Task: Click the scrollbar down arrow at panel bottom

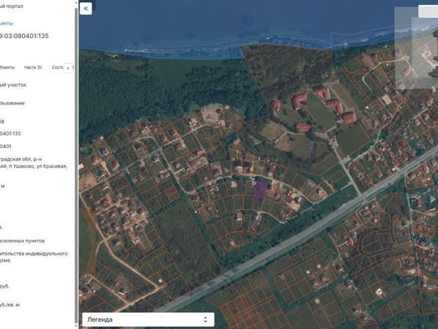Action: tap(76, 326)
